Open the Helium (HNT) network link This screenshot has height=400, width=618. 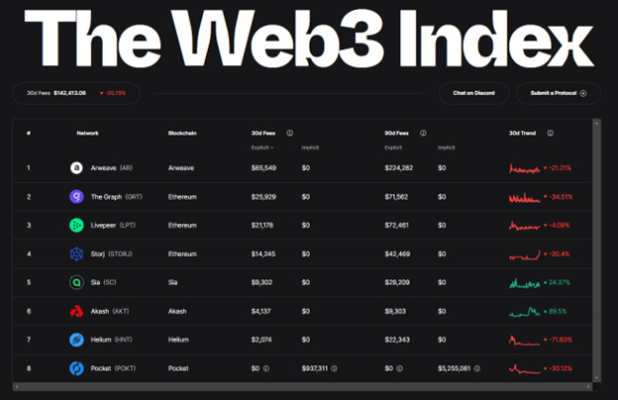point(112,340)
